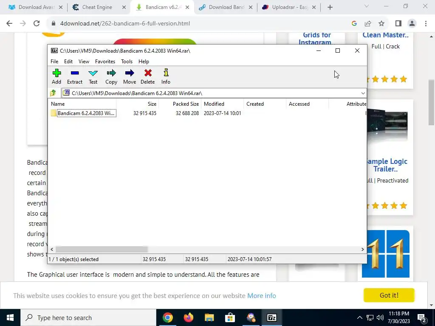Close the Uploadrar tab
This screenshot has width=435, height=326.
pos(314,7)
